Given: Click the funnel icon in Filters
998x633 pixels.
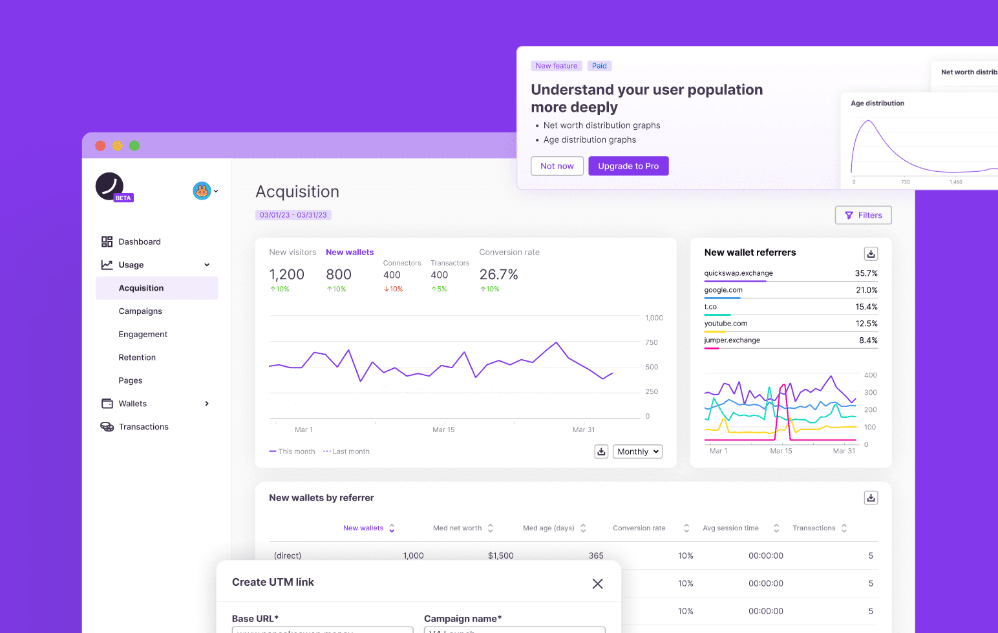Looking at the screenshot, I should 849,216.
